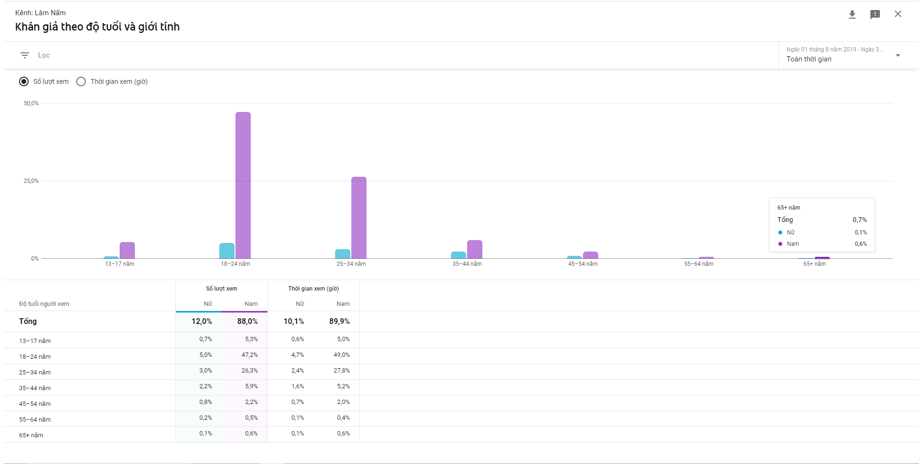Select the '25–34 năm' table row label
This screenshot has height=464, width=919.
pyautogui.click(x=35, y=372)
